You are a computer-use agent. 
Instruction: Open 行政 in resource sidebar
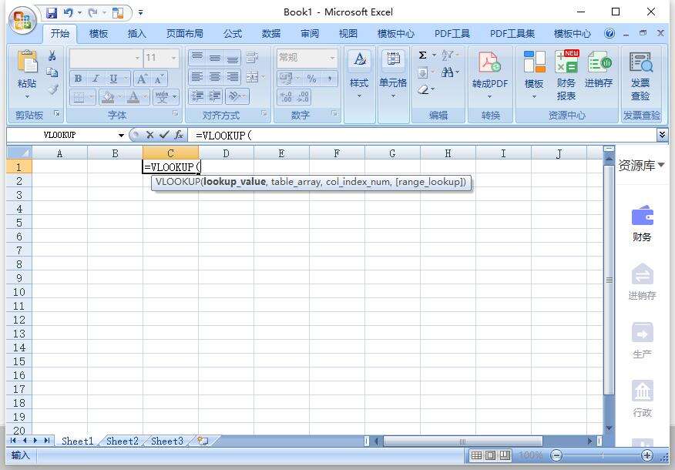click(x=642, y=398)
